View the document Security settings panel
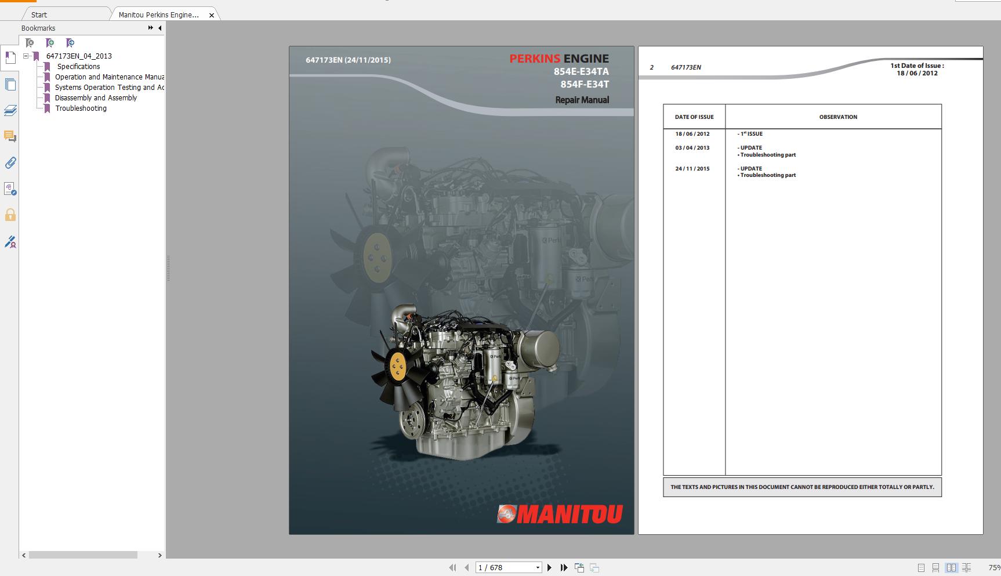The height and width of the screenshot is (576, 1001). (x=10, y=216)
